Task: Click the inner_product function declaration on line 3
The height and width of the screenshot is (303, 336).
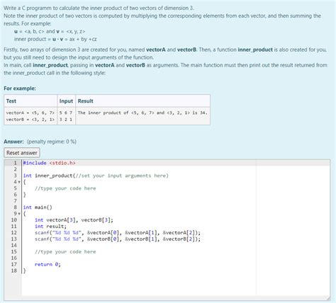Action: 96,176
